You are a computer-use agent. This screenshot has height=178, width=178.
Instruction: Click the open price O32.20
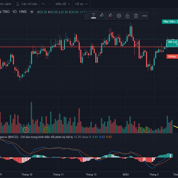pyautogui.click(x=42, y=12)
